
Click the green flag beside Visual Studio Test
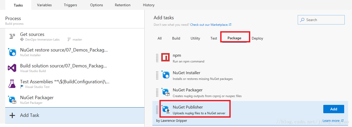pos(22,87)
